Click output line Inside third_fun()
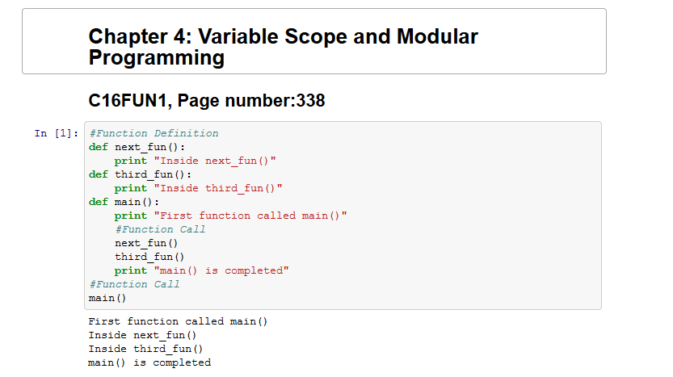The width and height of the screenshot is (673, 377). pos(145,349)
